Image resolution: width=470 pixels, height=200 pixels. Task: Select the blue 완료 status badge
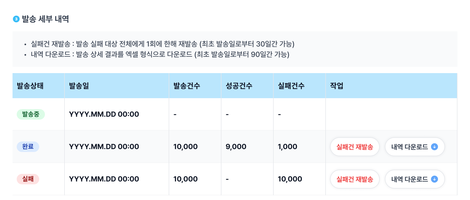coord(28,147)
